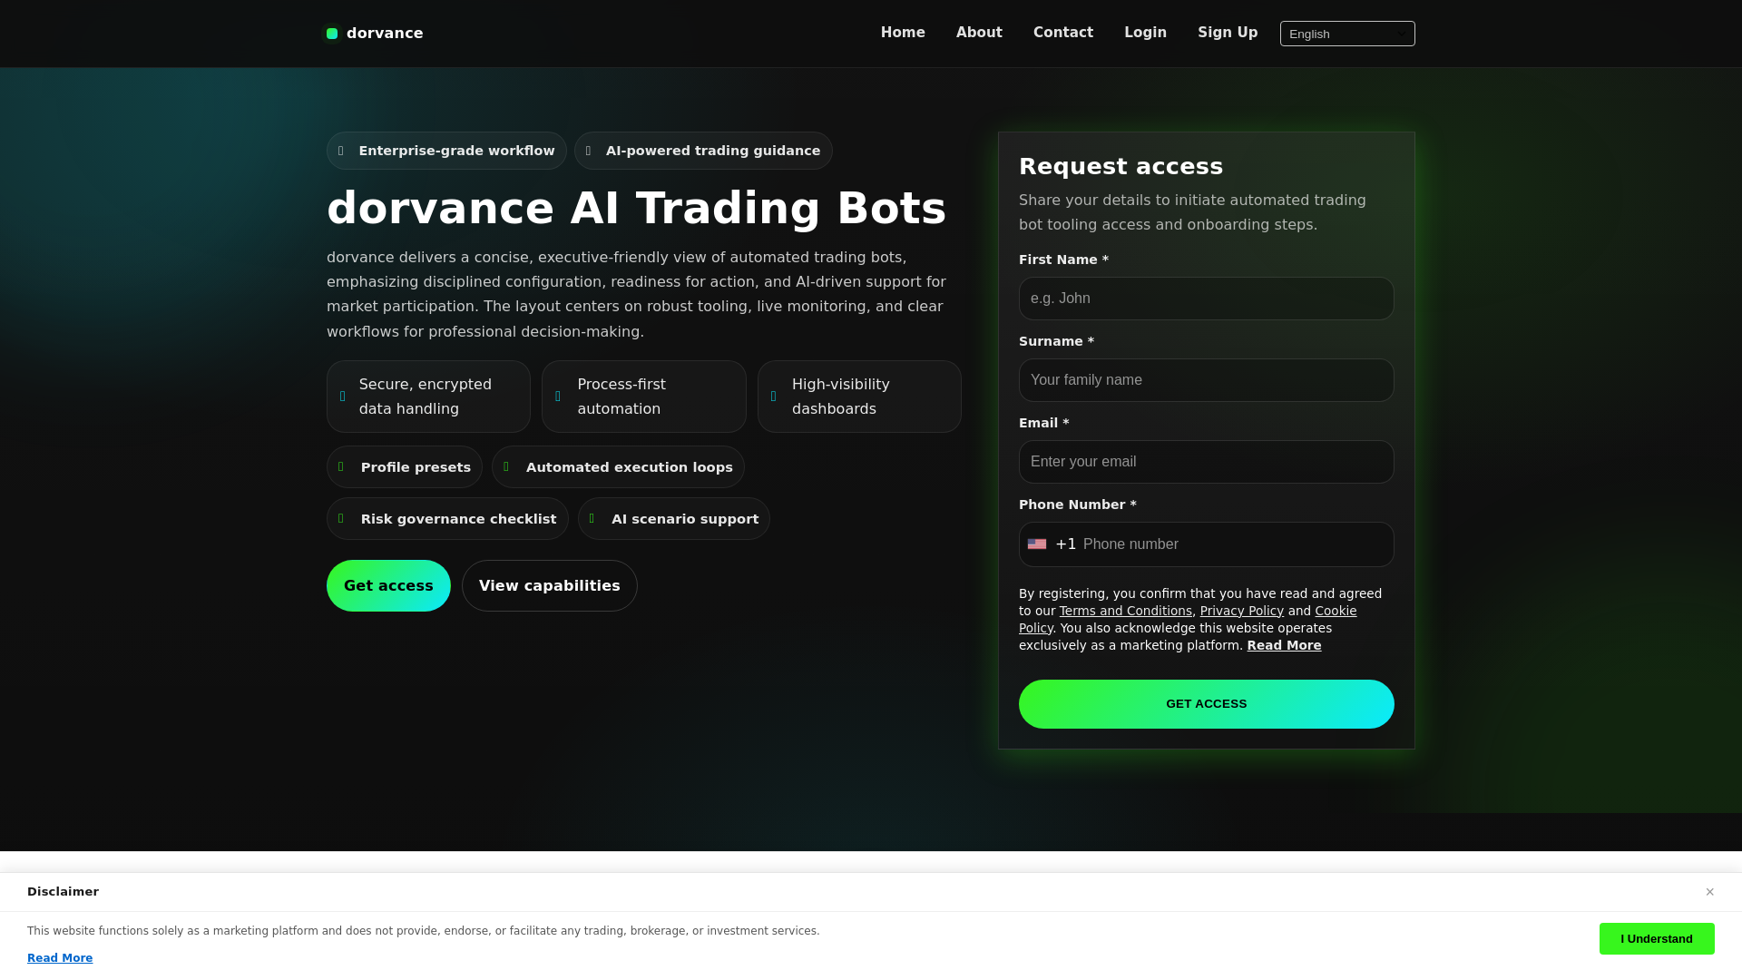
Task: Click icon next to Risk governance checklist
Action: [x=341, y=518]
